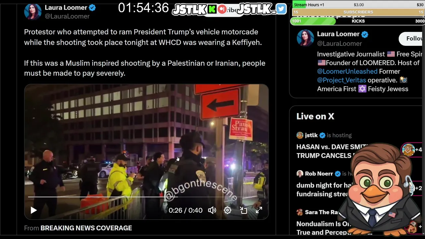Screen dimensions: 425x239
Task: Open the @LauraLoomer handle in the tweet
Action: point(67,16)
